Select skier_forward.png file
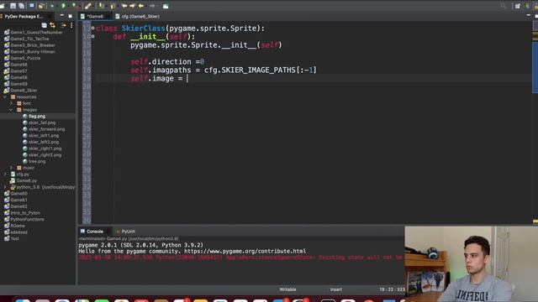 [46, 129]
